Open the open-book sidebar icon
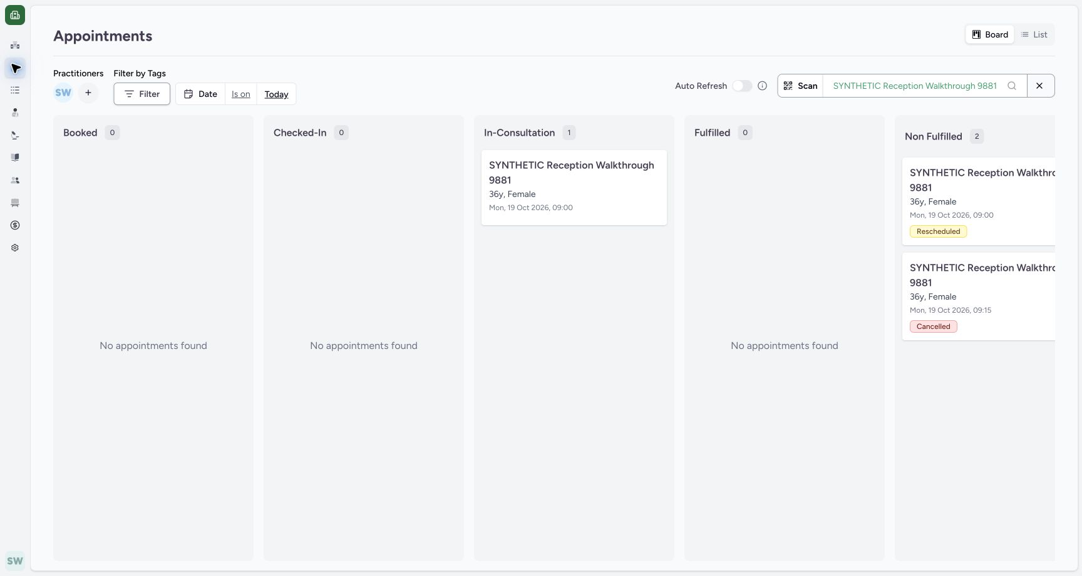Viewport: 1082px width, 576px height. pos(15,158)
